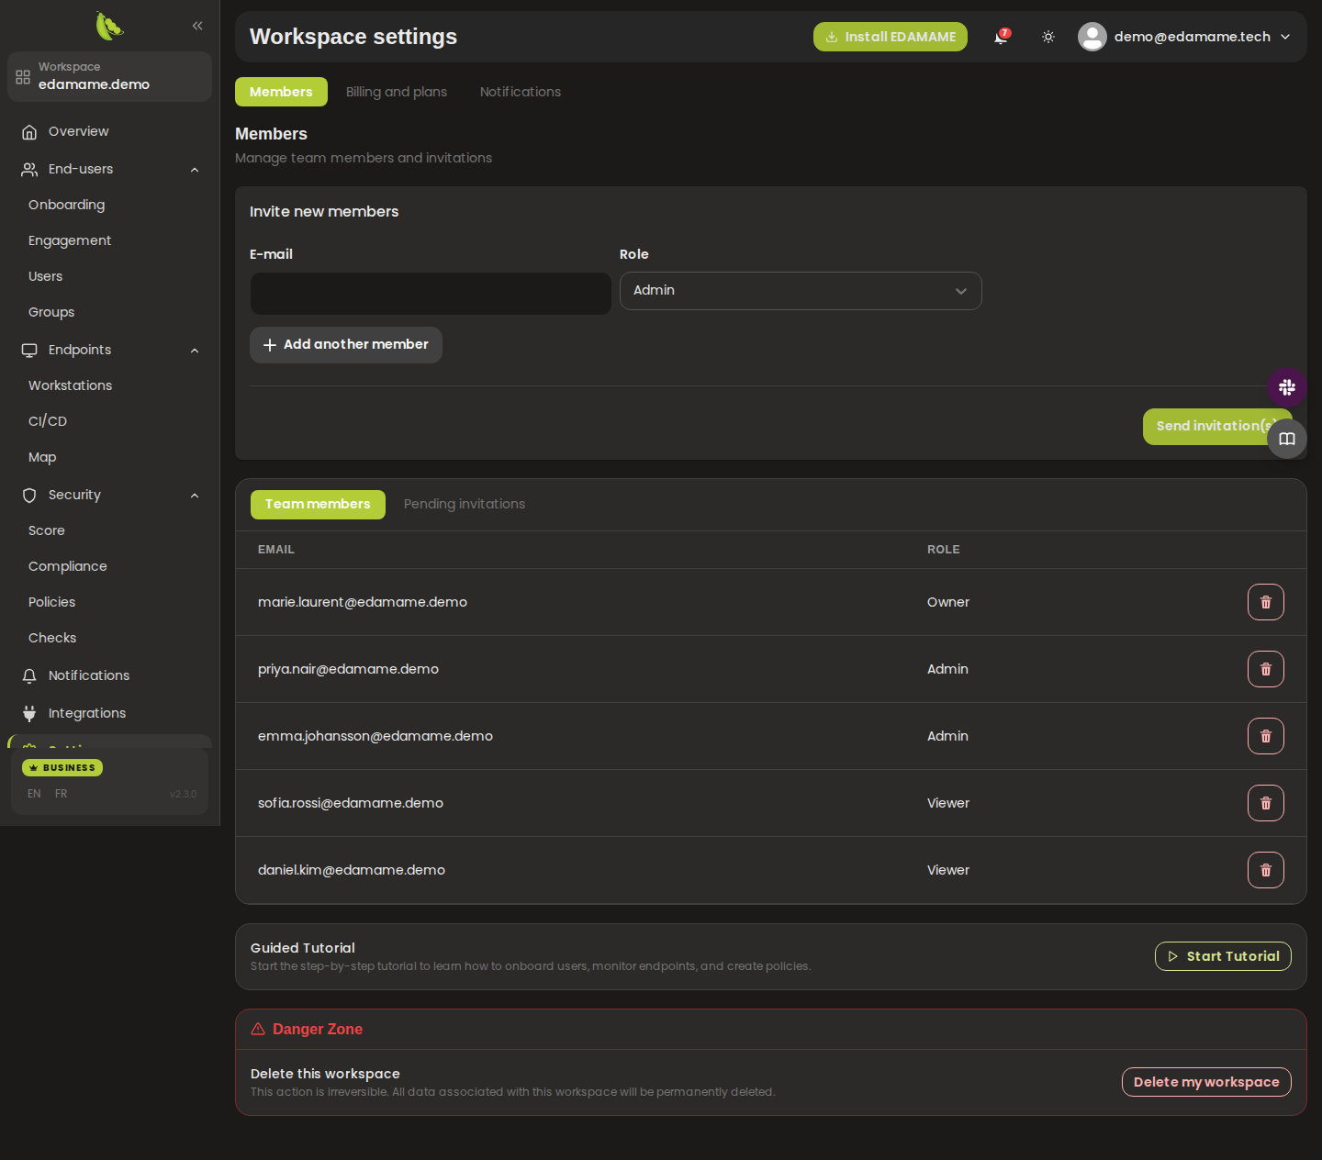Switch language to FR
This screenshot has width=1322, height=1160.
coord(61,794)
